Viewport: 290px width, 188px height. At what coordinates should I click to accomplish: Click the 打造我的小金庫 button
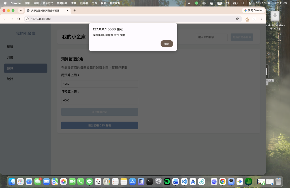pos(242,37)
